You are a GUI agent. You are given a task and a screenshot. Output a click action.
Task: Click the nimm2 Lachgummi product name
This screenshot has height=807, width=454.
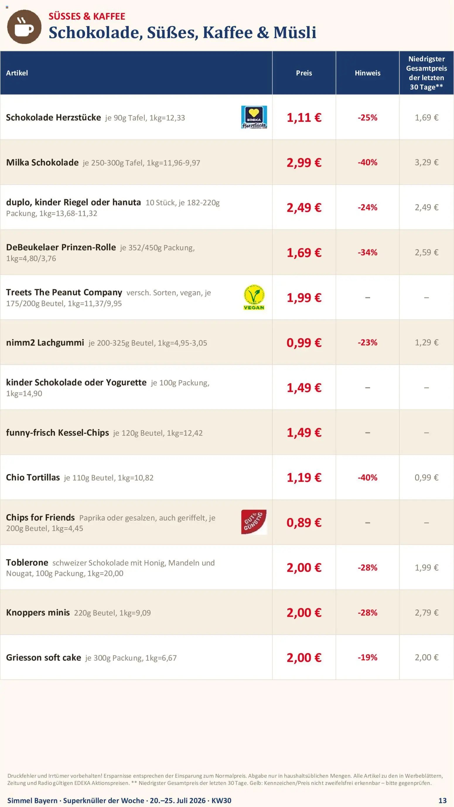pos(45,343)
